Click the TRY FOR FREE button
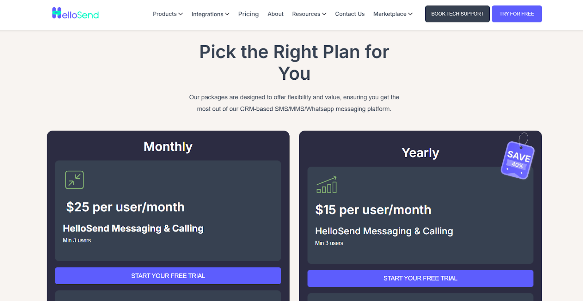The image size is (583, 301). click(516, 13)
